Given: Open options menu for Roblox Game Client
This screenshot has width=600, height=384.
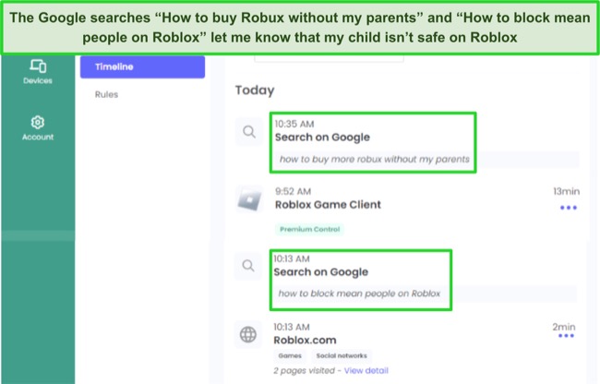Looking at the screenshot, I should click(x=569, y=208).
